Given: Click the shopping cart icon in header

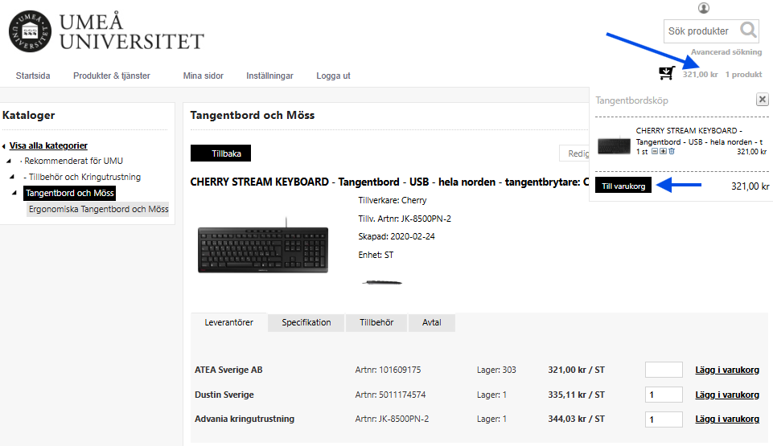Looking at the screenshot, I should point(666,74).
